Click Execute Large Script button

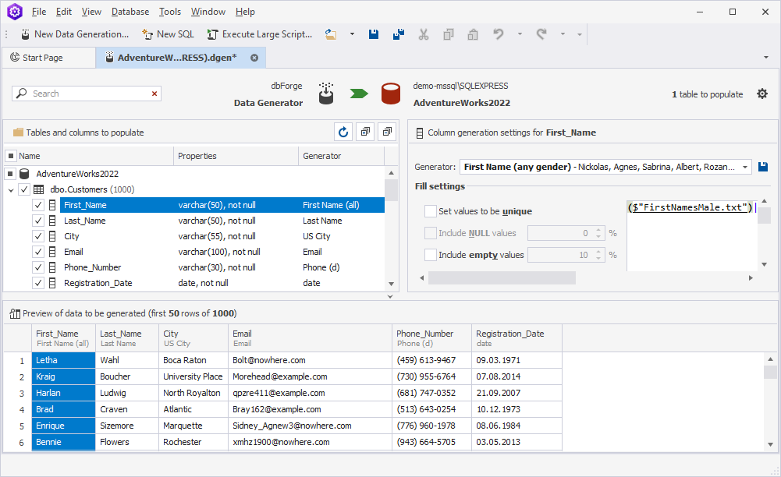(x=260, y=34)
